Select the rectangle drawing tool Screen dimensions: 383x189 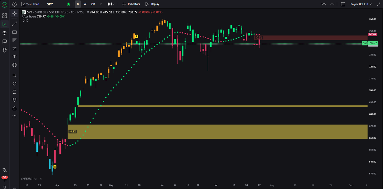click(x=14, y=32)
